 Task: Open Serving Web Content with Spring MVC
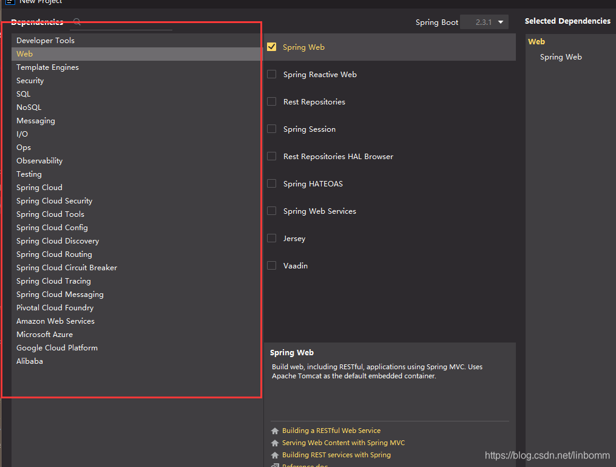point(344,443)
